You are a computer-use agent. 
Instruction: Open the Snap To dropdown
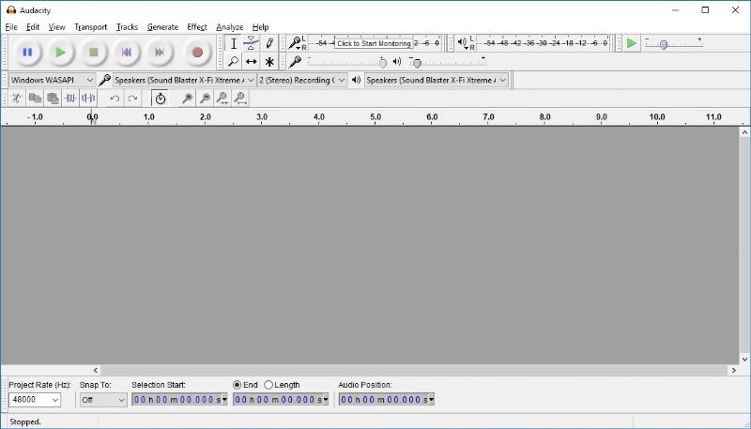click(102, 400)
